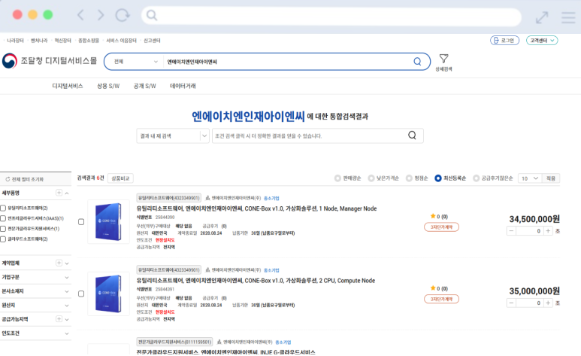Open the 공개 S/W menu
Image resolution: width=581 pixels, height=356 pixels.
coord(144,86)
